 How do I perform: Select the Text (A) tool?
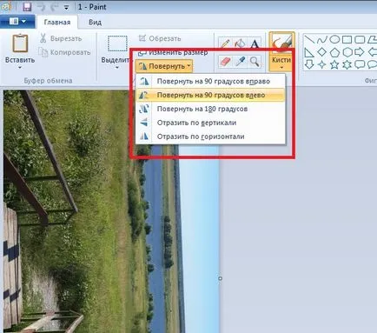[255, 44]
